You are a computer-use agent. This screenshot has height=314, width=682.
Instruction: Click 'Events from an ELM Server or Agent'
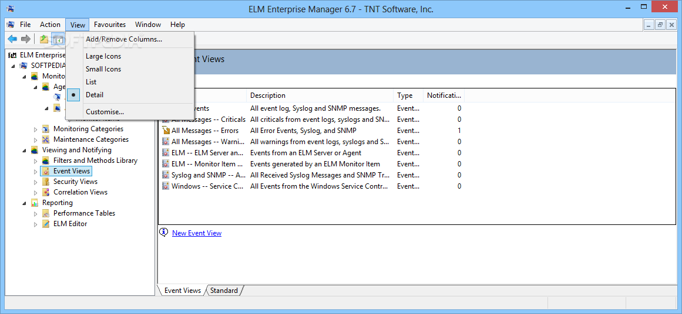coord(306,153)
